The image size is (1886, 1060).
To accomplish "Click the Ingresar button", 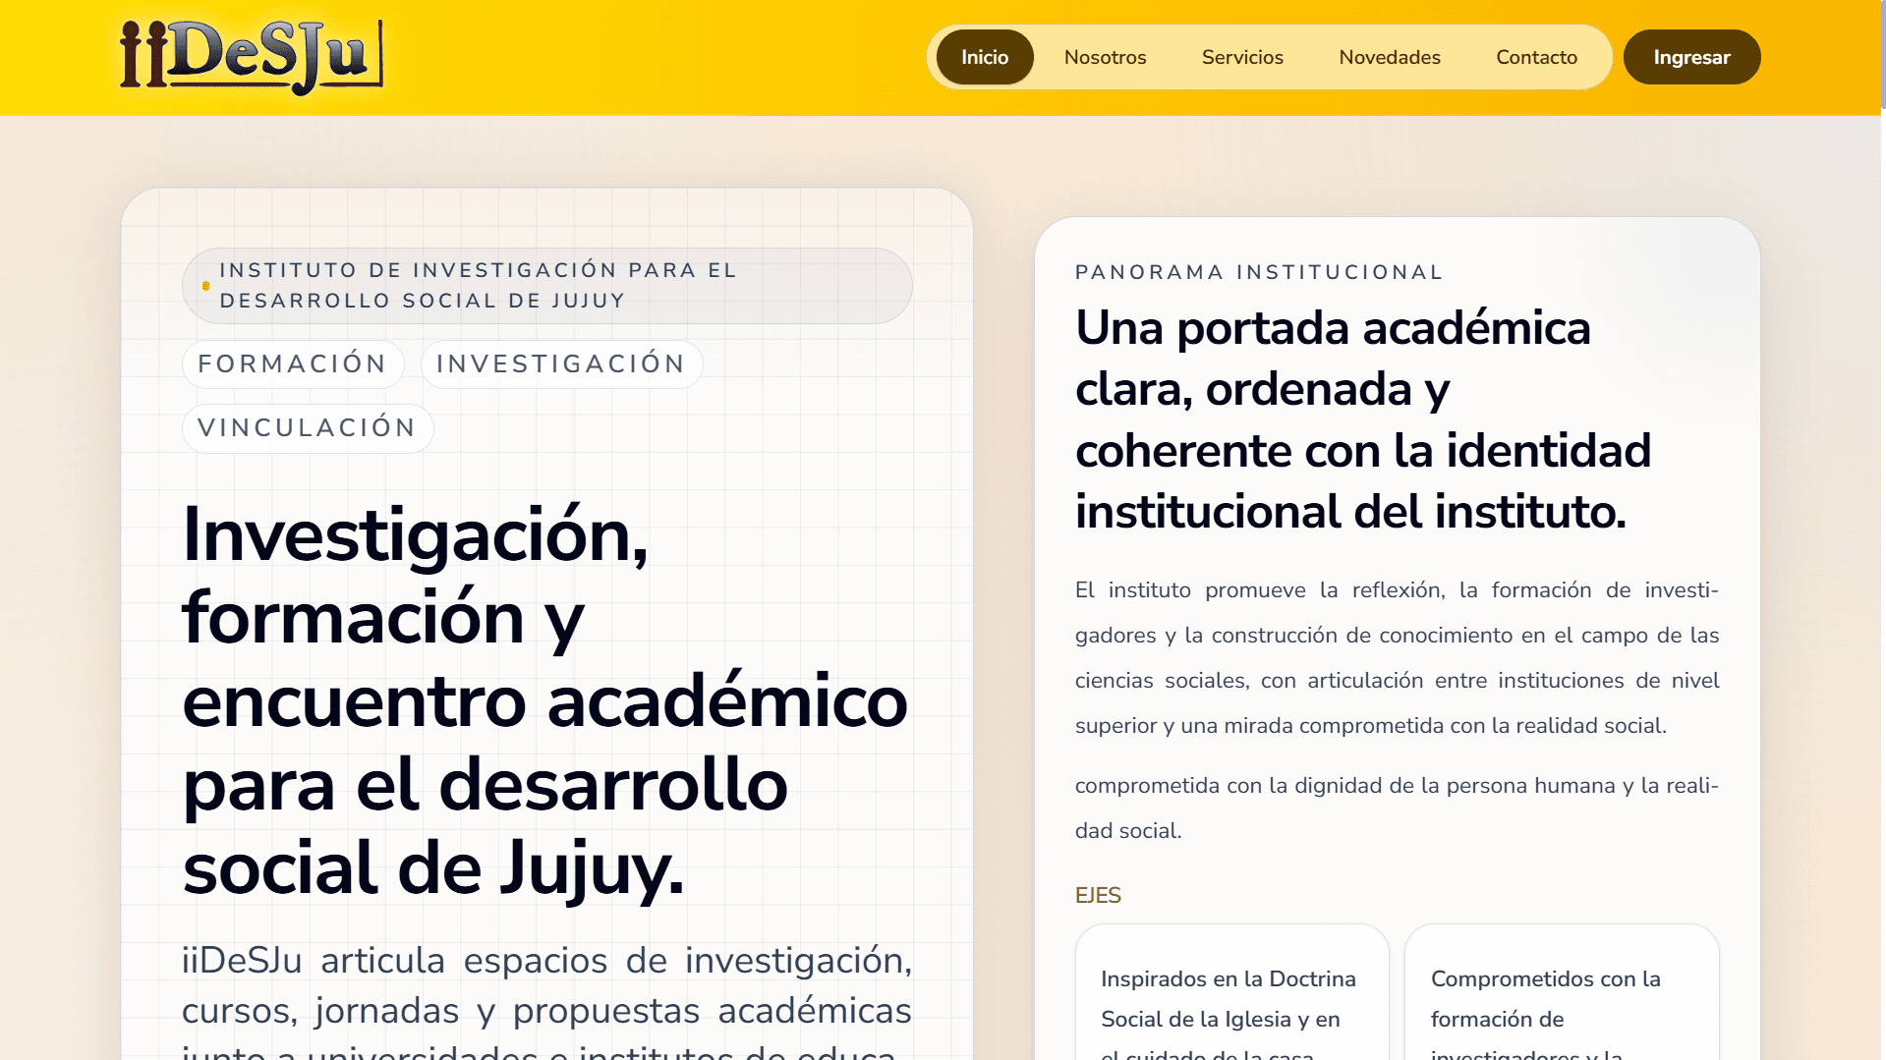I will (1691, 57).
